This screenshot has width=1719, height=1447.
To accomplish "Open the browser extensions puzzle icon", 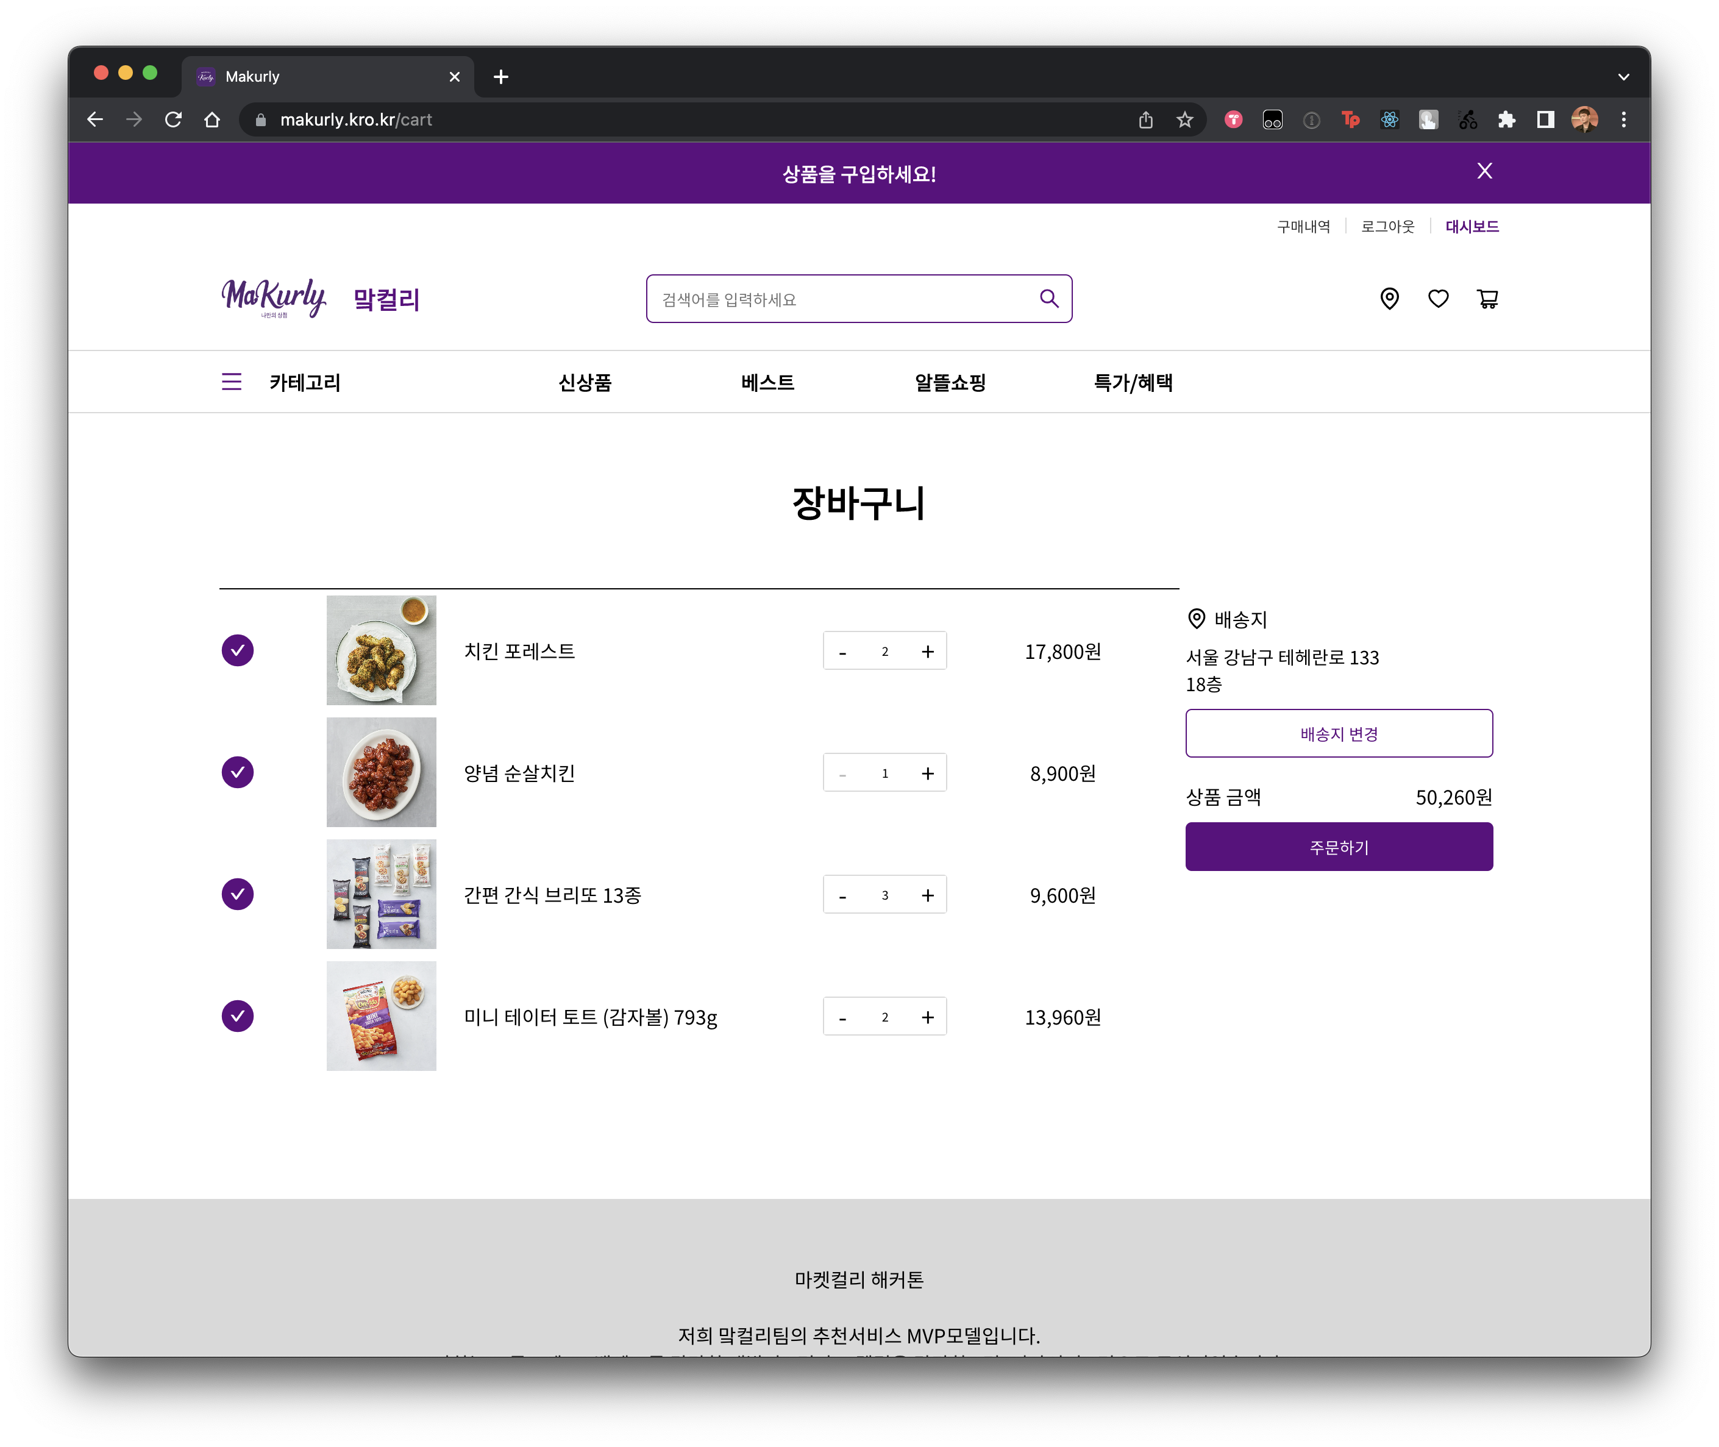I will coord(1506,119).
